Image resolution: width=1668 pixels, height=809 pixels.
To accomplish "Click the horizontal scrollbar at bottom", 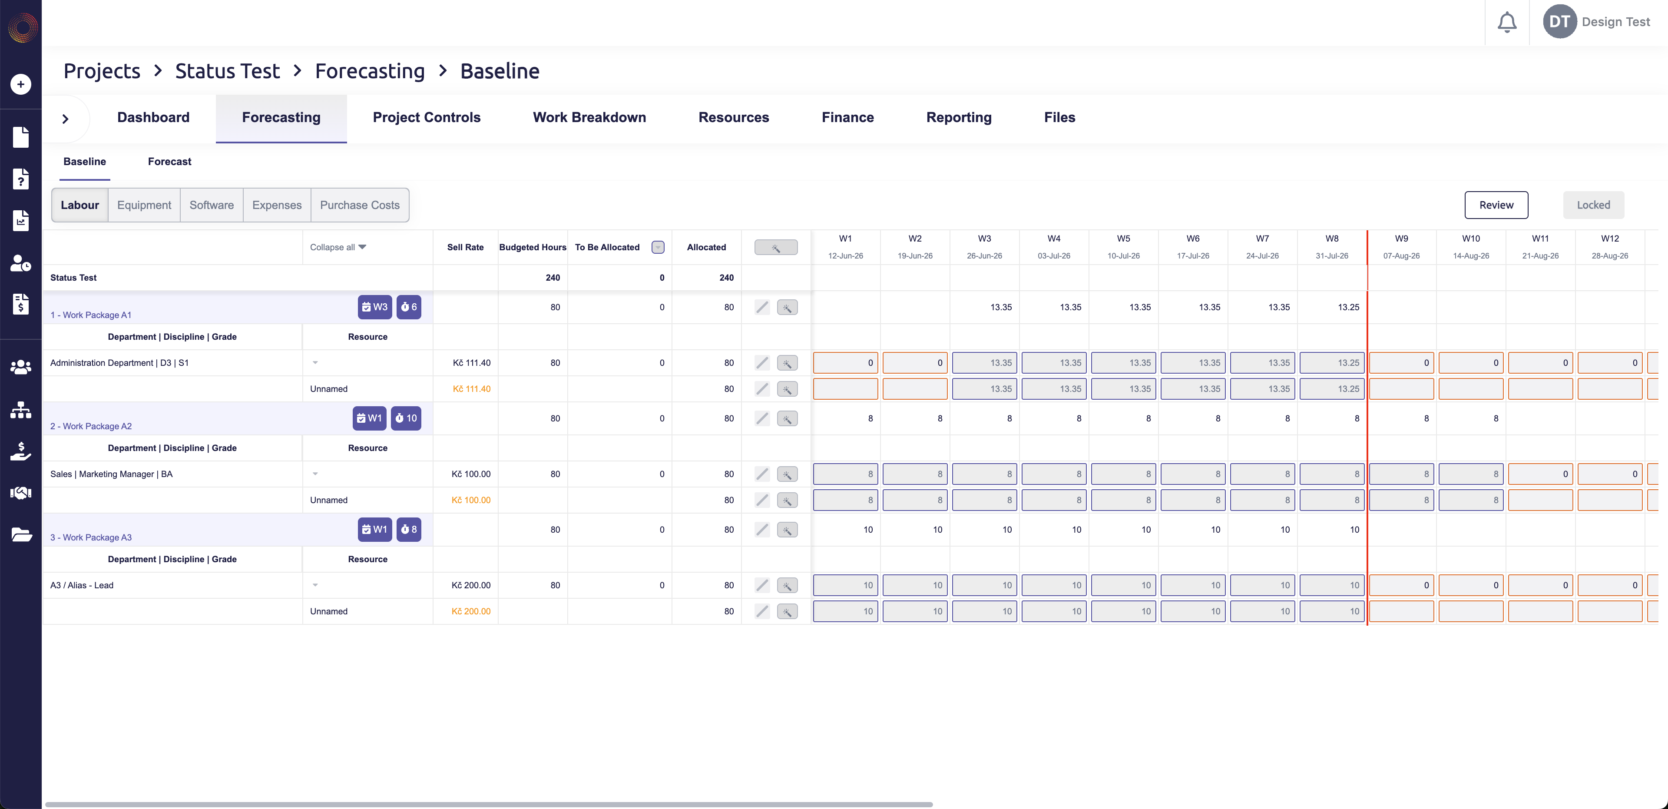I will pyautogui.click(x=489, y=805).
